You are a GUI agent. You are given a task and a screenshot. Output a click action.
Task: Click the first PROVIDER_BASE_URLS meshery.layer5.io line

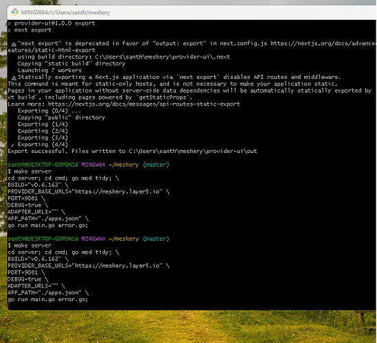click(89, 191)
